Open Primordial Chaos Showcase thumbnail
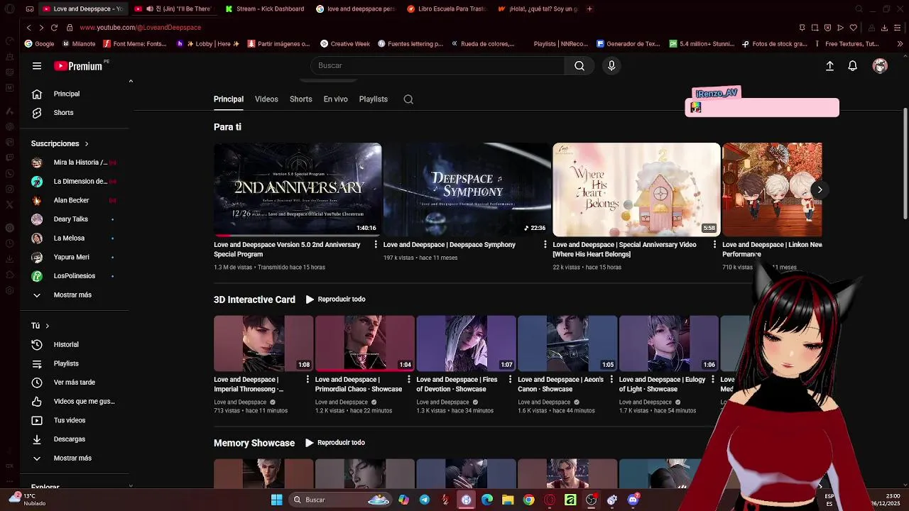Screen dimensions: 909x511 click(365, 344)
